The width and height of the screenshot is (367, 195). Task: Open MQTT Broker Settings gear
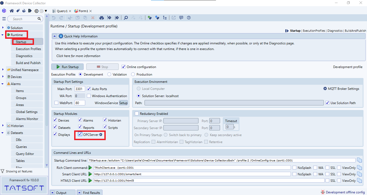pyautogui.click(x=325, y=88)
